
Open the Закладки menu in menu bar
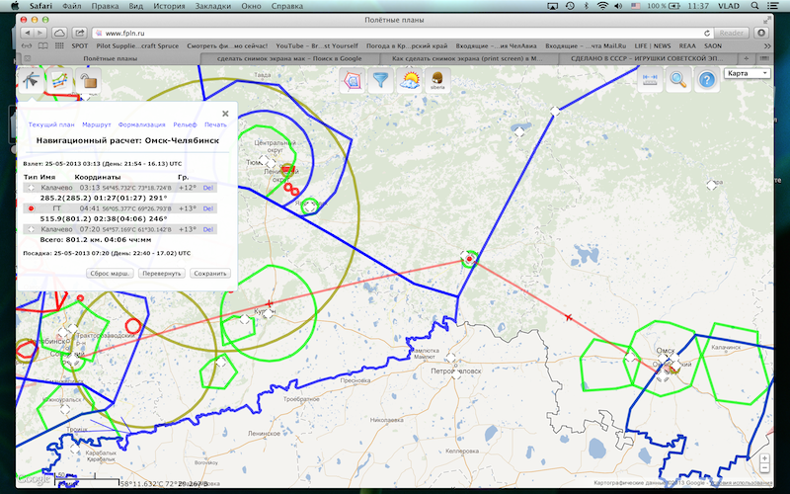tap(212, 6)
